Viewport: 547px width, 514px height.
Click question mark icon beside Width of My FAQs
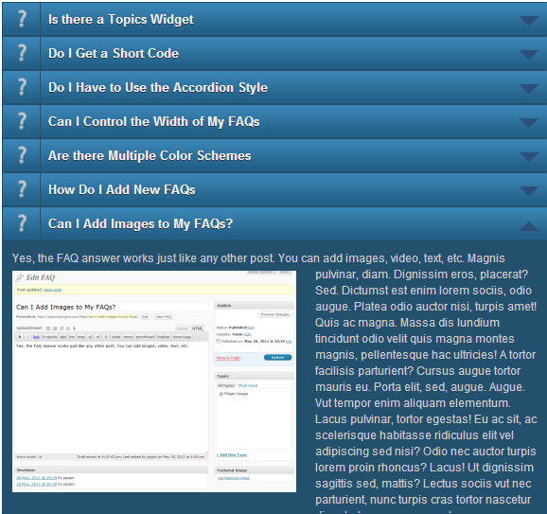(x=22, y=121)
